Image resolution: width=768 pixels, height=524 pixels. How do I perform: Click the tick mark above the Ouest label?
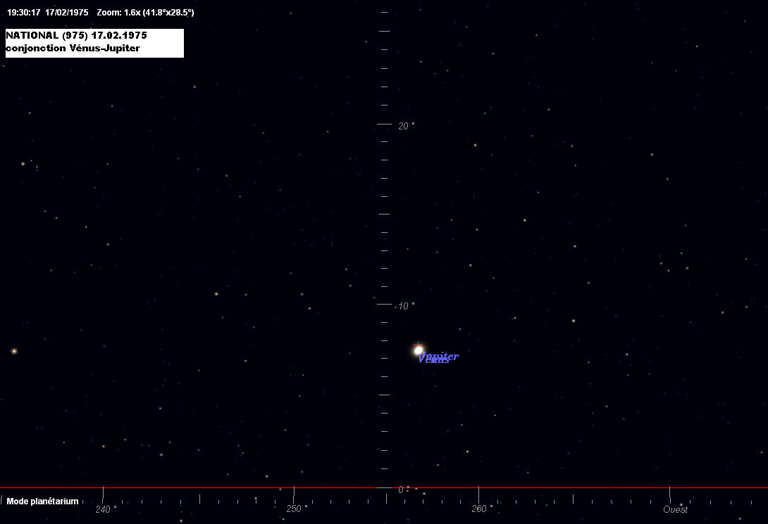pyautogui.click(x=669, y=494)
